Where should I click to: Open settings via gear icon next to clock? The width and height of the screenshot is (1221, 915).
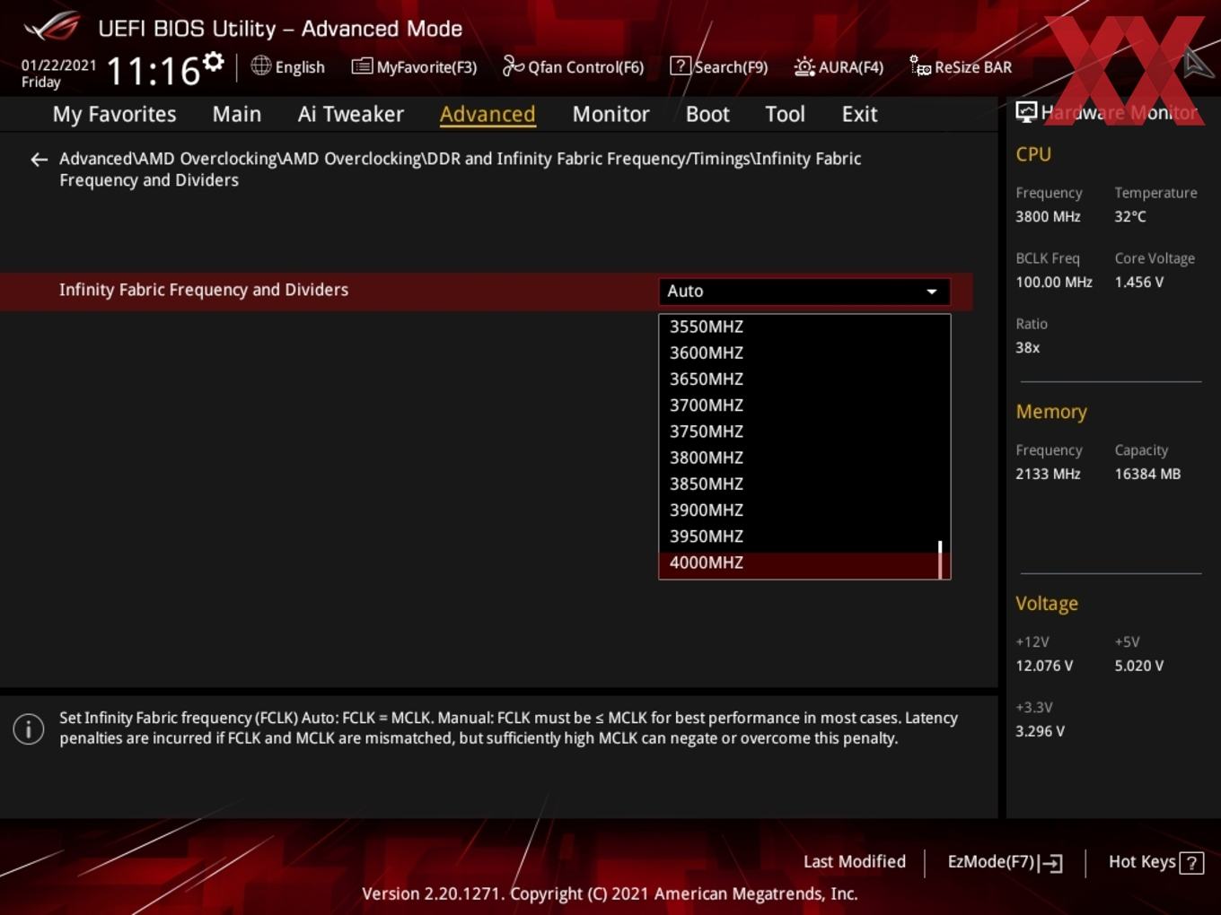coord(213,62)
